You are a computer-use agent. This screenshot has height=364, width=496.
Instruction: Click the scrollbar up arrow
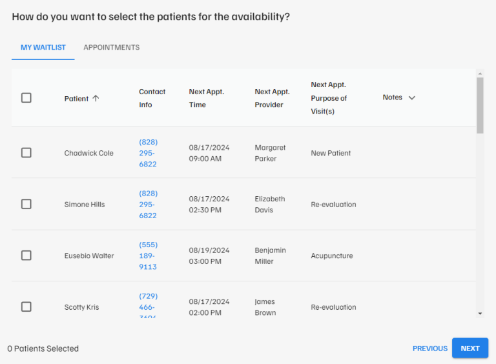(480, 74)
